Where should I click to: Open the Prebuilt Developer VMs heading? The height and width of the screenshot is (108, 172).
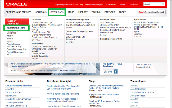tap(111, 39)
